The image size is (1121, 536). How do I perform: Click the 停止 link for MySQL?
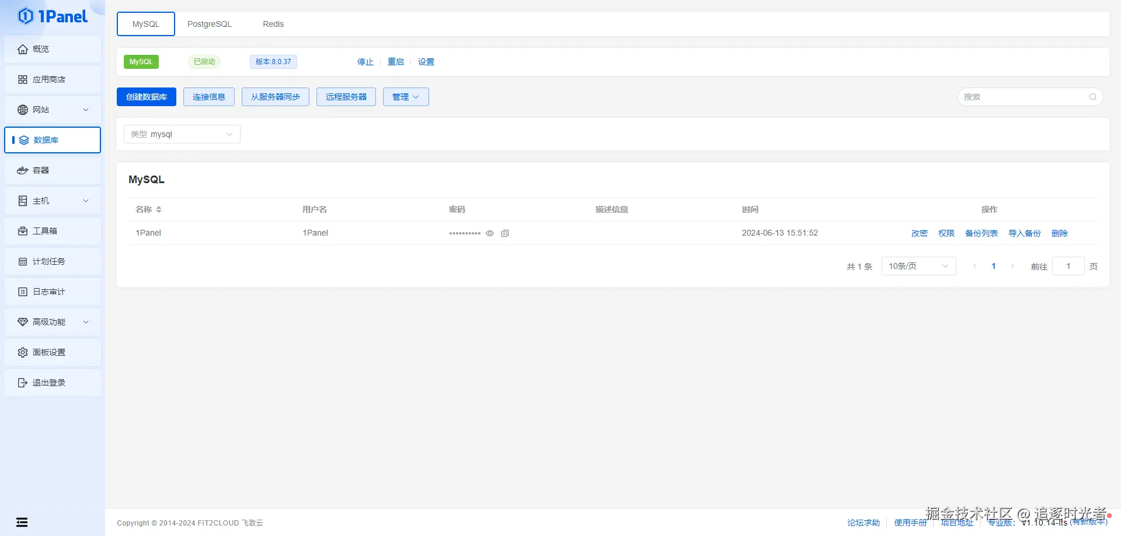pos(365,62)
